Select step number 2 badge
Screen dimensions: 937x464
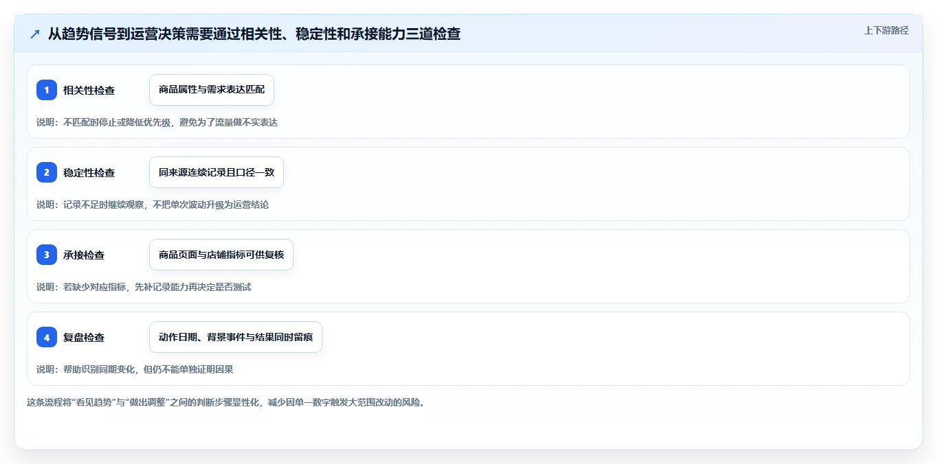point(47,172)
